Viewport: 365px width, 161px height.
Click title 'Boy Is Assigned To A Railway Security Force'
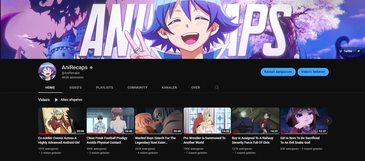[252, 140]
